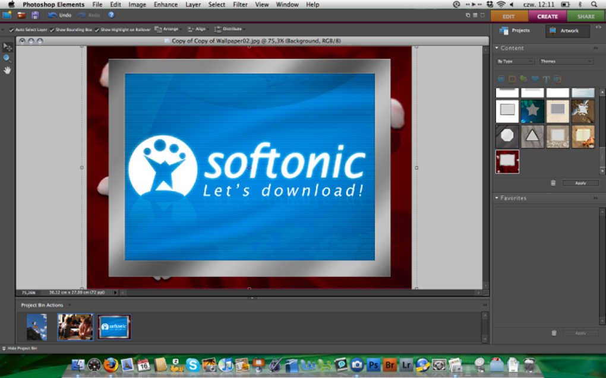Screen dimensions: 606x378
Task: Filter content by Shapes heart icon
Action: tap(535, 79)
